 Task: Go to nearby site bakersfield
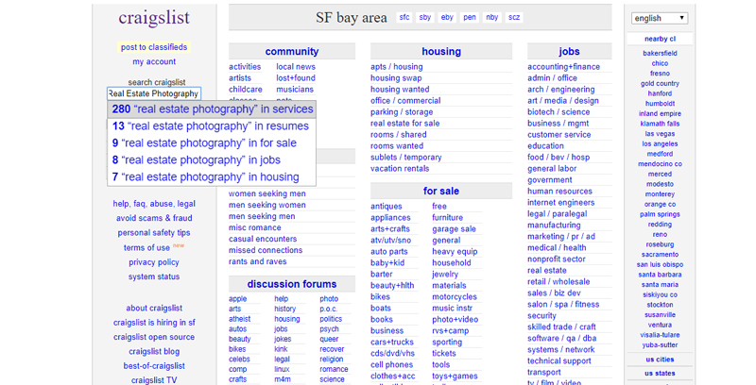[660, 54]
